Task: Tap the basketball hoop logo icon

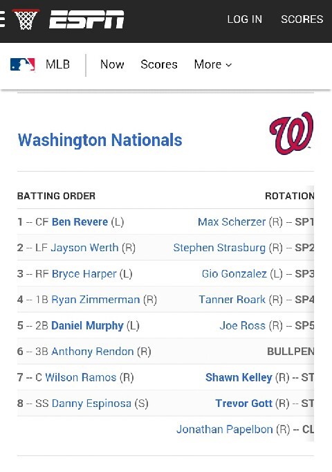Action: coord(26,19)
